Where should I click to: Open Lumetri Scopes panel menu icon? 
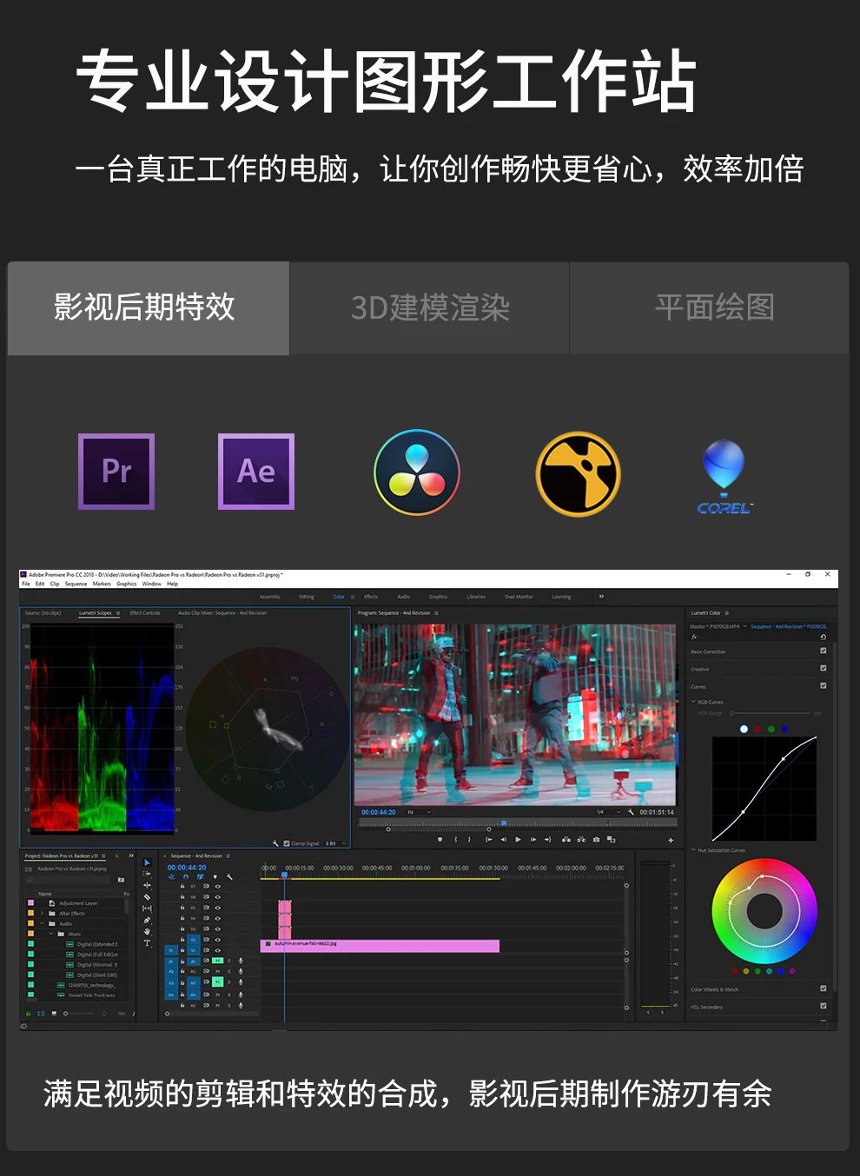[117, 613]
